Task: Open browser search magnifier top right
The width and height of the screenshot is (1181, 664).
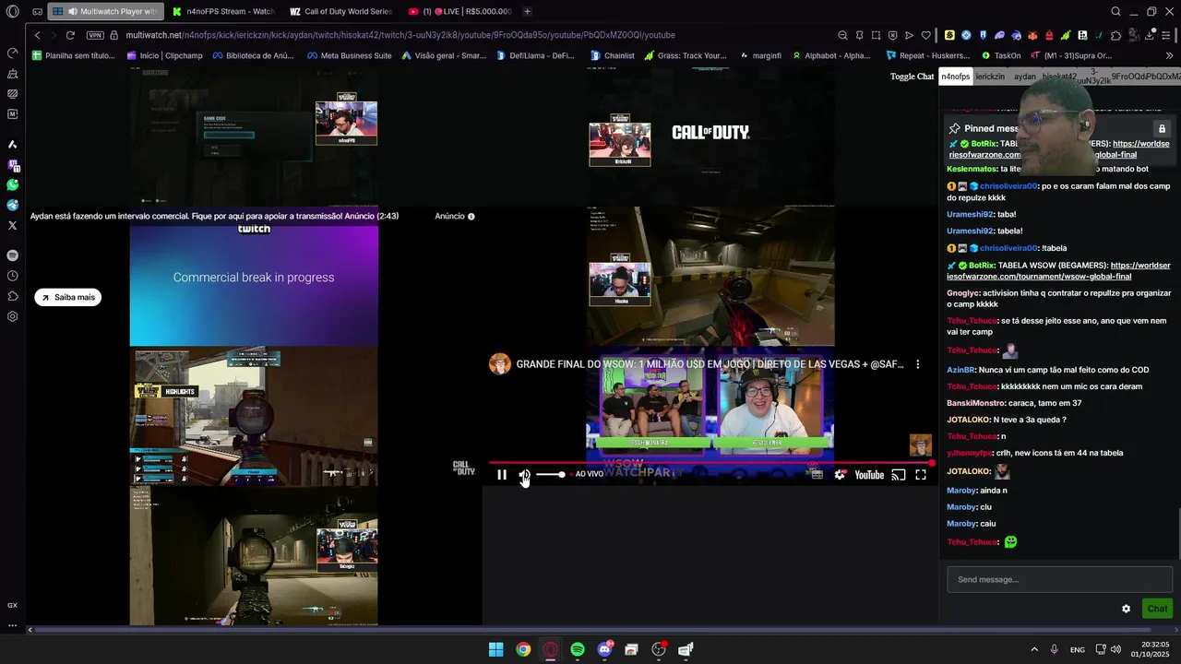Action: (1115, 11)
